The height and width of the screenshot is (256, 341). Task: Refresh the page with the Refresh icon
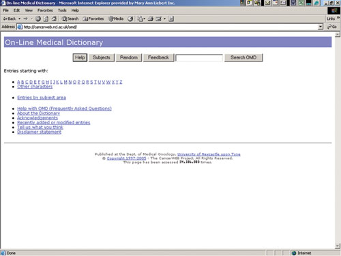click(x=46, y=18)
